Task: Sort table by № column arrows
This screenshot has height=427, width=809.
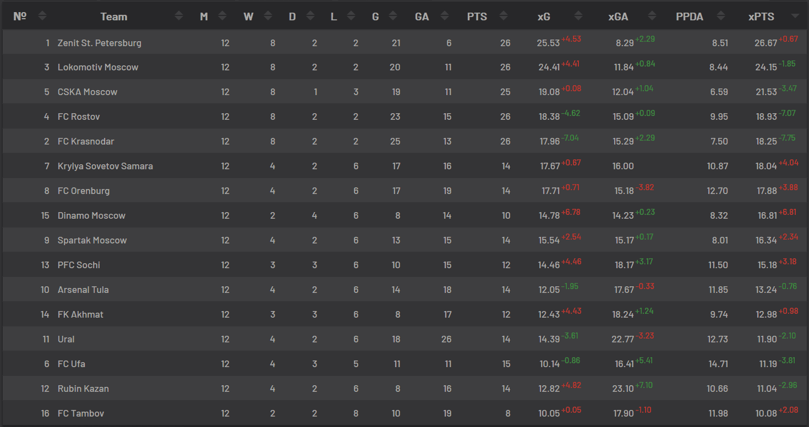Action: [42, 16]
